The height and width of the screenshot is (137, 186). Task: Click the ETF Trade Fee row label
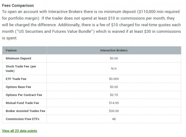point(16,79)
